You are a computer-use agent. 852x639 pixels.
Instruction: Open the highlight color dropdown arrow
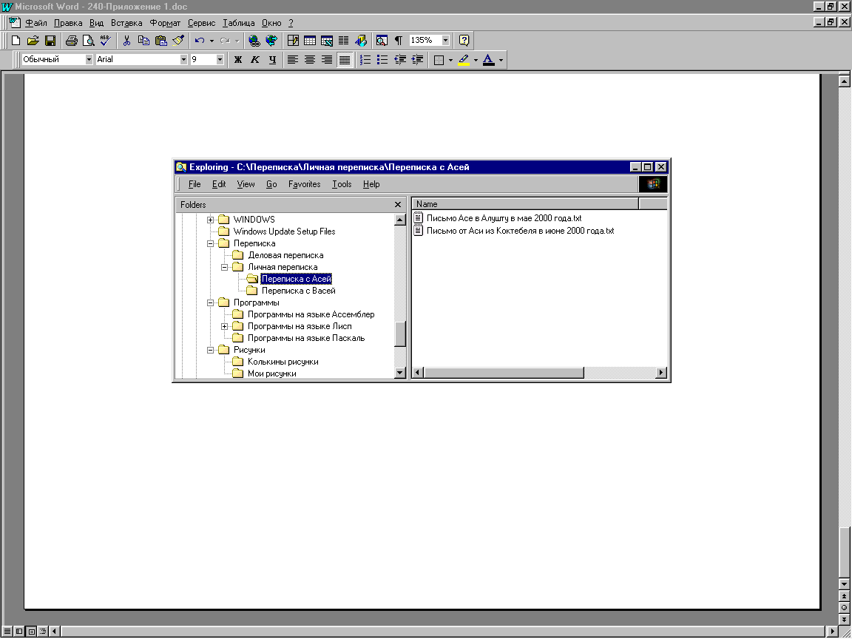pos(476,60)
